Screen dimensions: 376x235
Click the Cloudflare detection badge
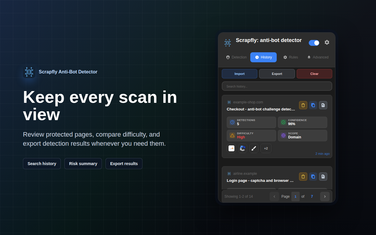pyautogui.click(x=231, y=148)
